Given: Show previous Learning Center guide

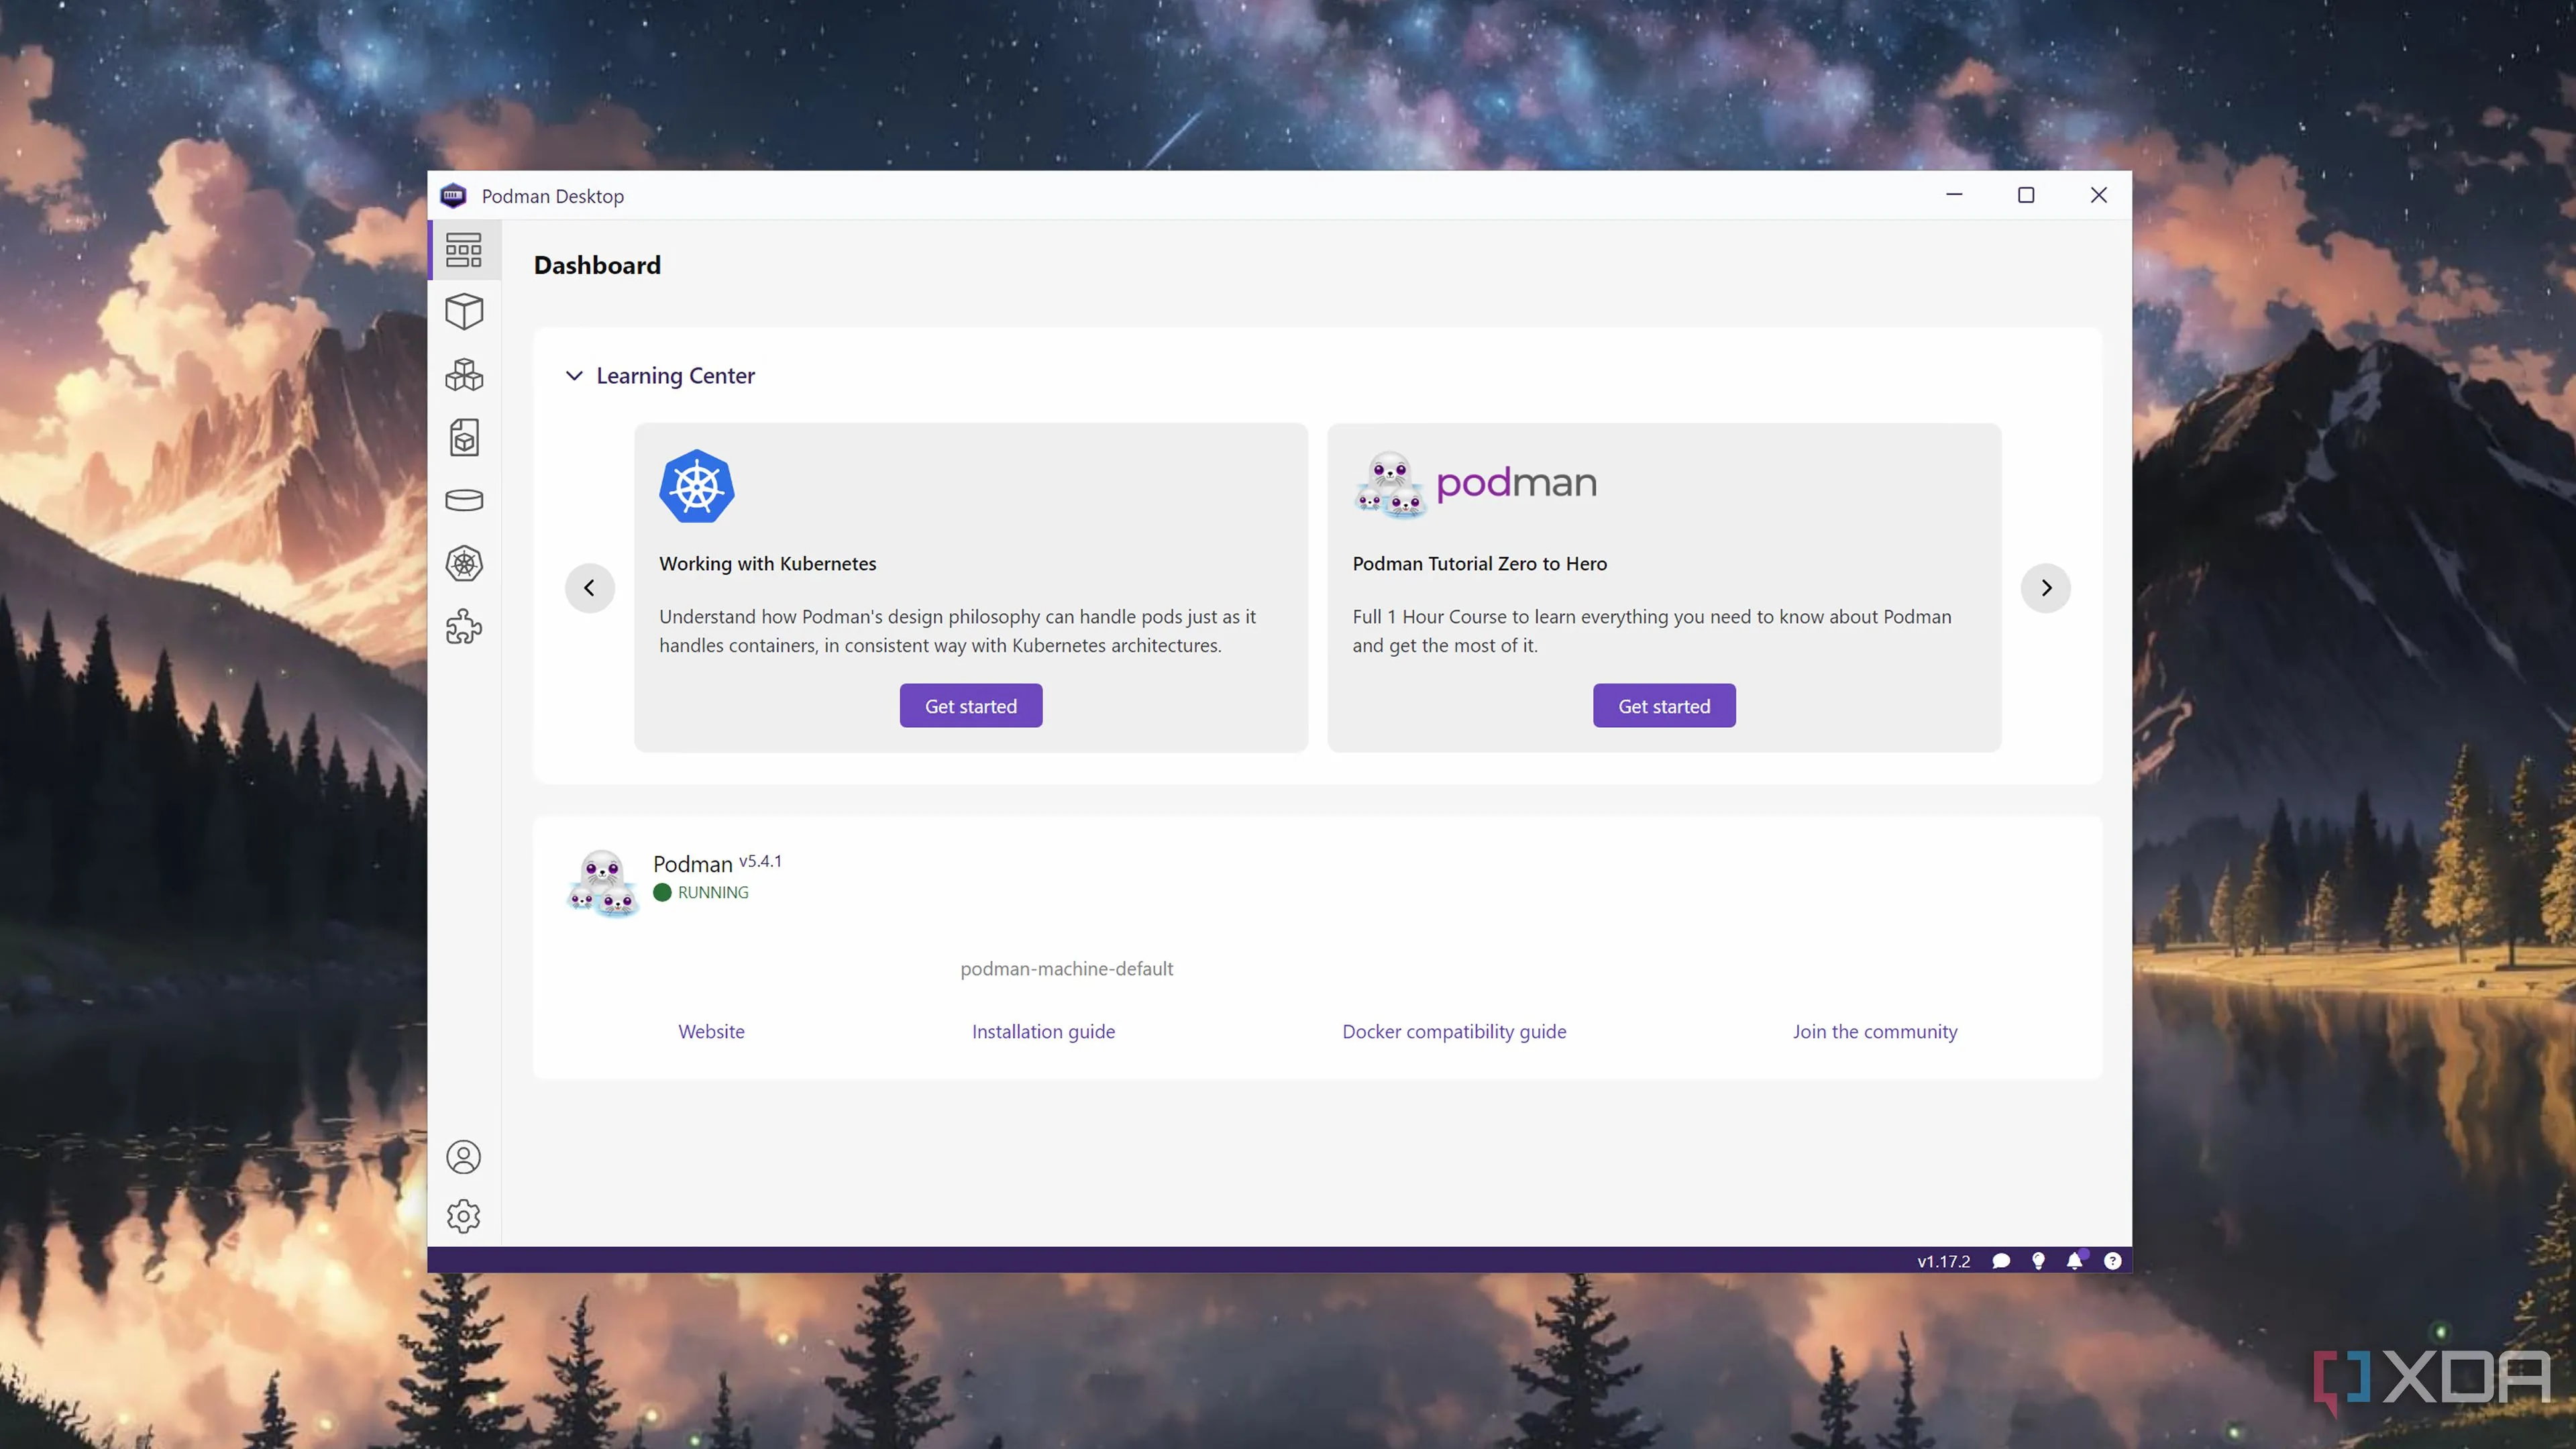Looking at the screenshot, I should click(590, 588).
